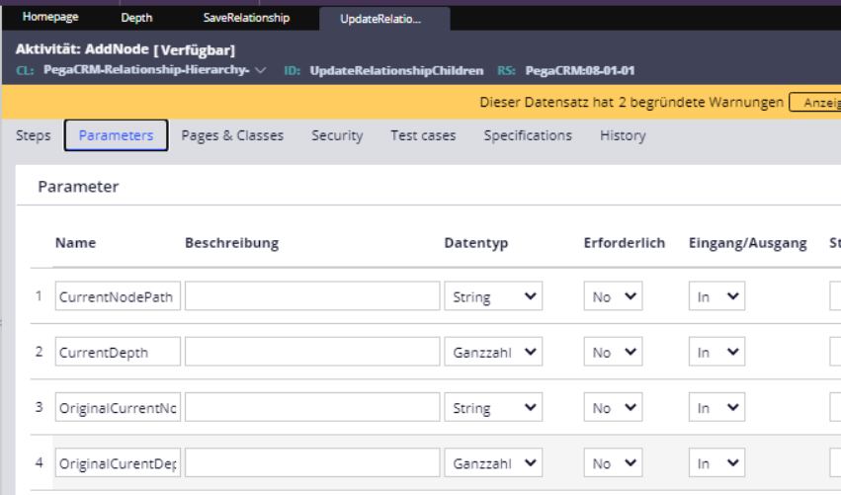Select row number 3
841x495 pixels.
[x=39, y=407]
